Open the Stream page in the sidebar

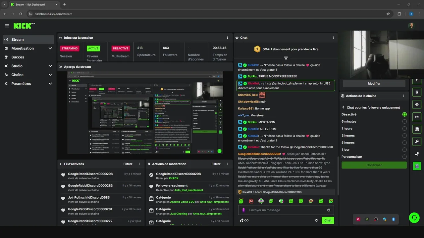click(28, 39)
